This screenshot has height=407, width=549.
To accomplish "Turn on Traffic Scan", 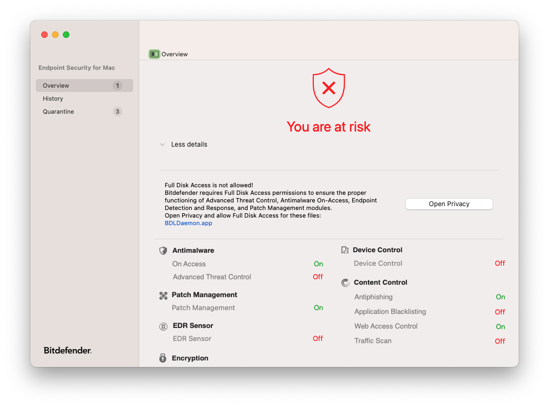I will 499,340.
